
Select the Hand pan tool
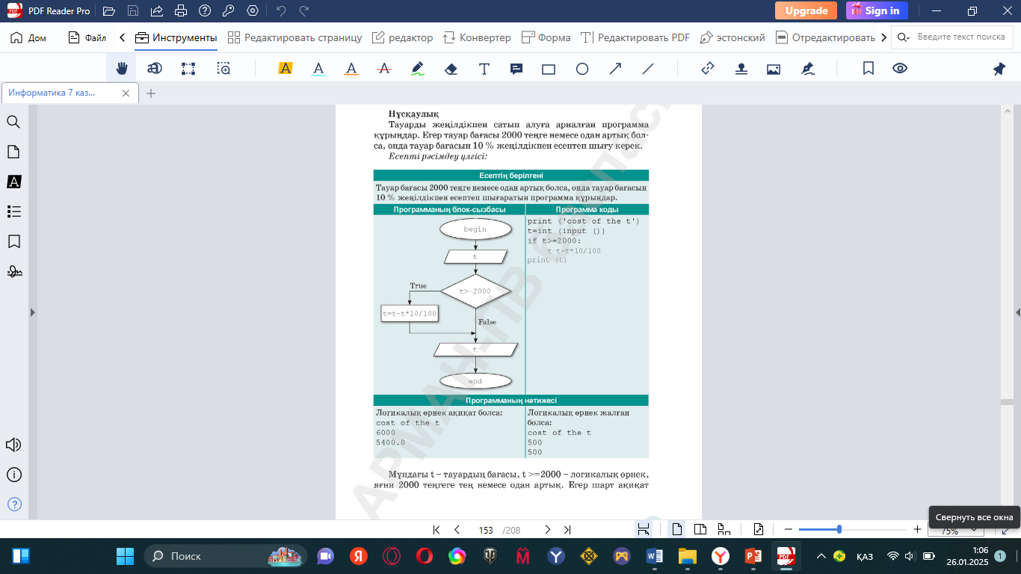click(x=121, y=69)
